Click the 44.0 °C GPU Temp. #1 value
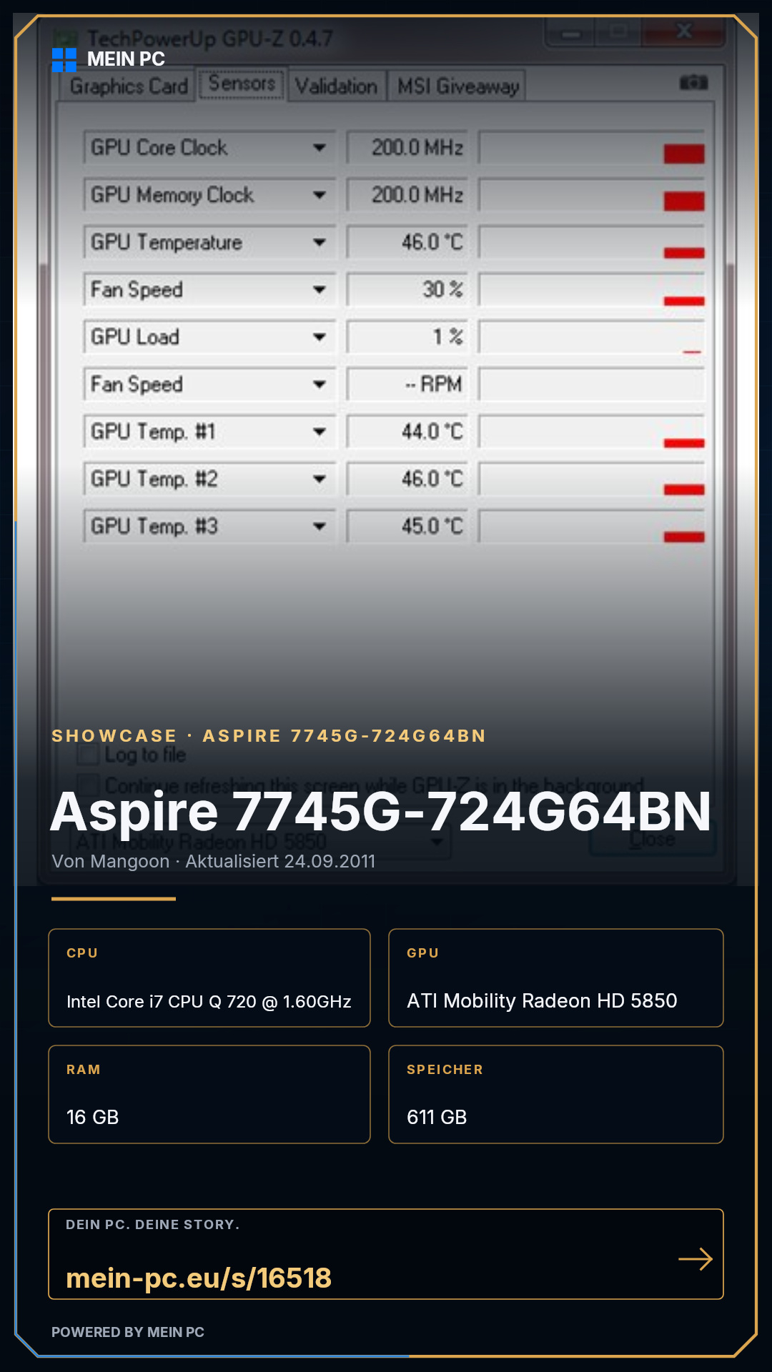Image resolution: width=772 pixels, height=1372 pixels. (x=408, y=432)
